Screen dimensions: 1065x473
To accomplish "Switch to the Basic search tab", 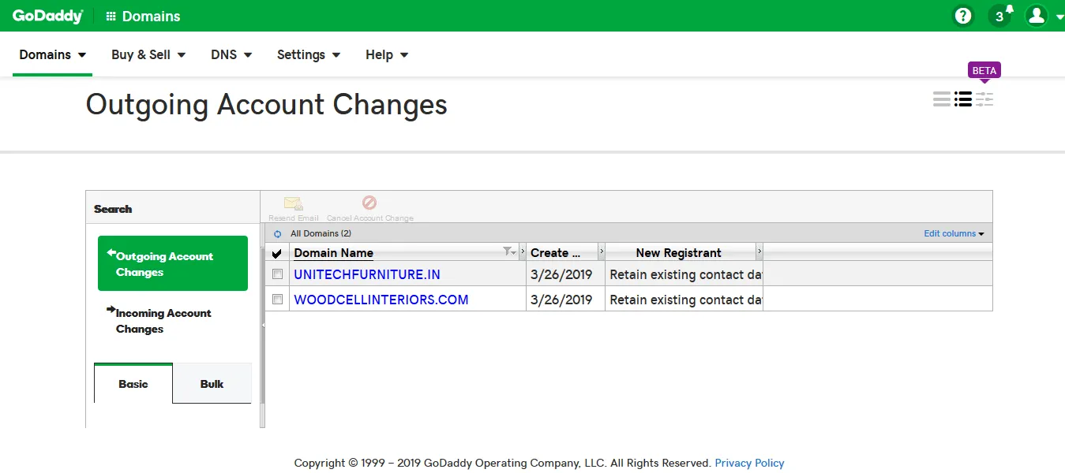I will pyautogui.click(x=133, y=384).
